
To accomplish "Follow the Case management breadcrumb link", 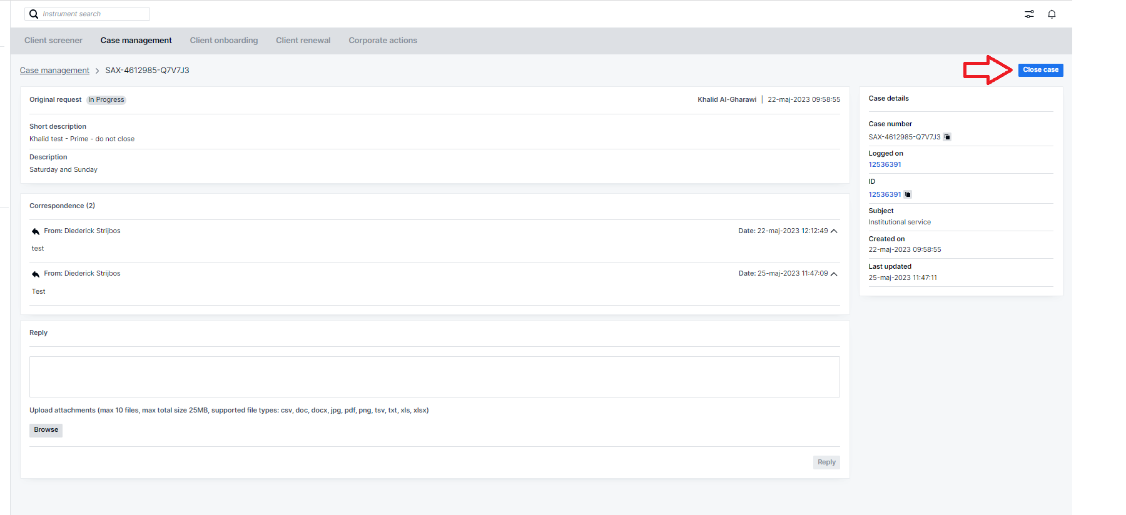I will coord(54,71).
